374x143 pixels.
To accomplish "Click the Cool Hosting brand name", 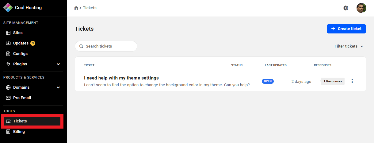I will point(28,8).
